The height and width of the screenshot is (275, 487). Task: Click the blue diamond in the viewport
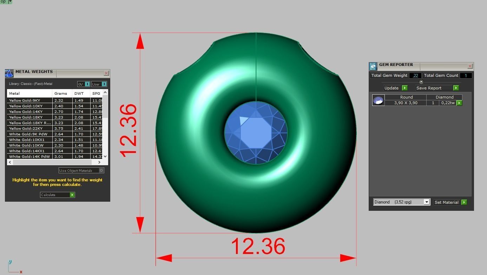[x=256, y=133]
